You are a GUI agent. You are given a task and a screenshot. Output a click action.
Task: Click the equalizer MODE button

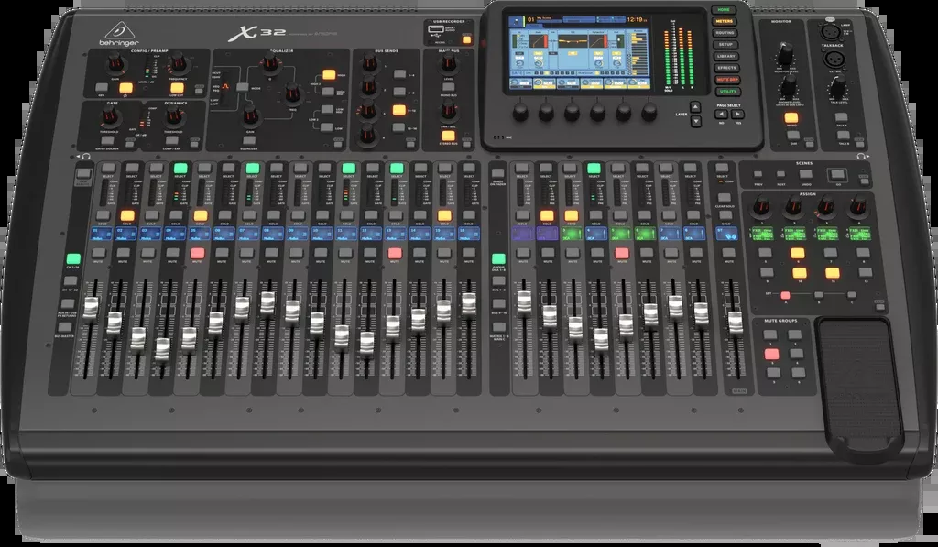242,87
